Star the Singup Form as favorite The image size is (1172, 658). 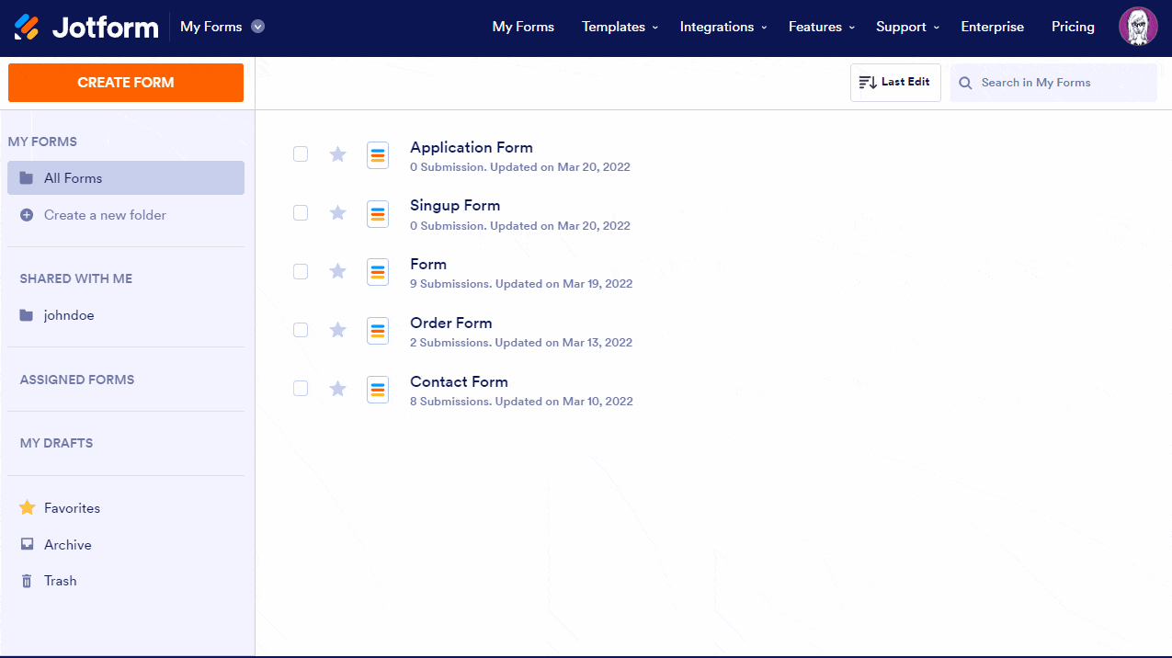[337, 213]
